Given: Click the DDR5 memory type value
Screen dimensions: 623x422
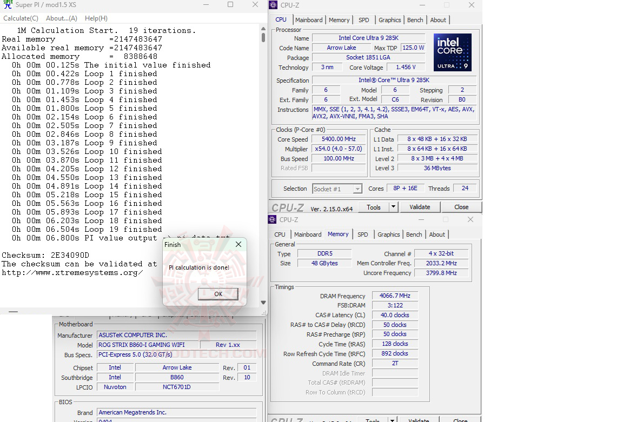Looking at the screenshot, I should click(324, 253).
